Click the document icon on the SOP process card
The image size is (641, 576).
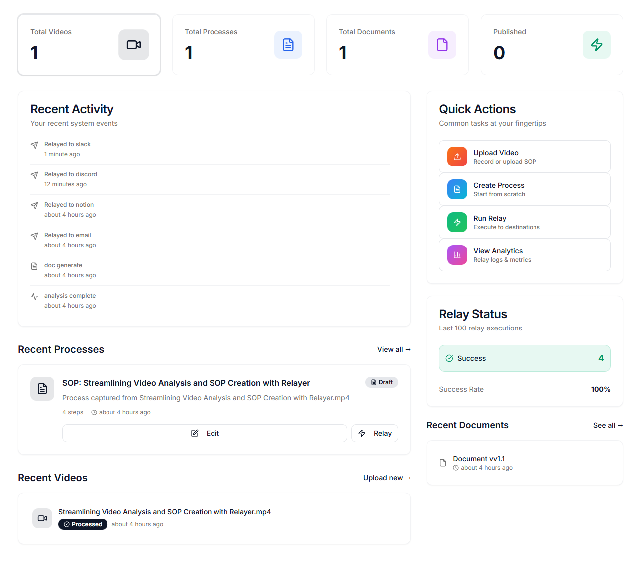click(42, 389)
